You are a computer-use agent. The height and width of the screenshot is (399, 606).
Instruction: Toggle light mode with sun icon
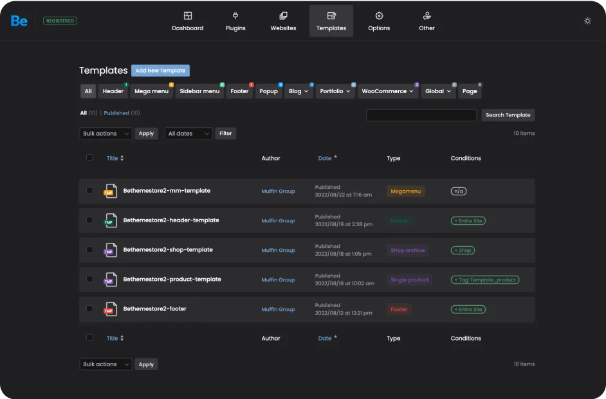tap(587, 21)
